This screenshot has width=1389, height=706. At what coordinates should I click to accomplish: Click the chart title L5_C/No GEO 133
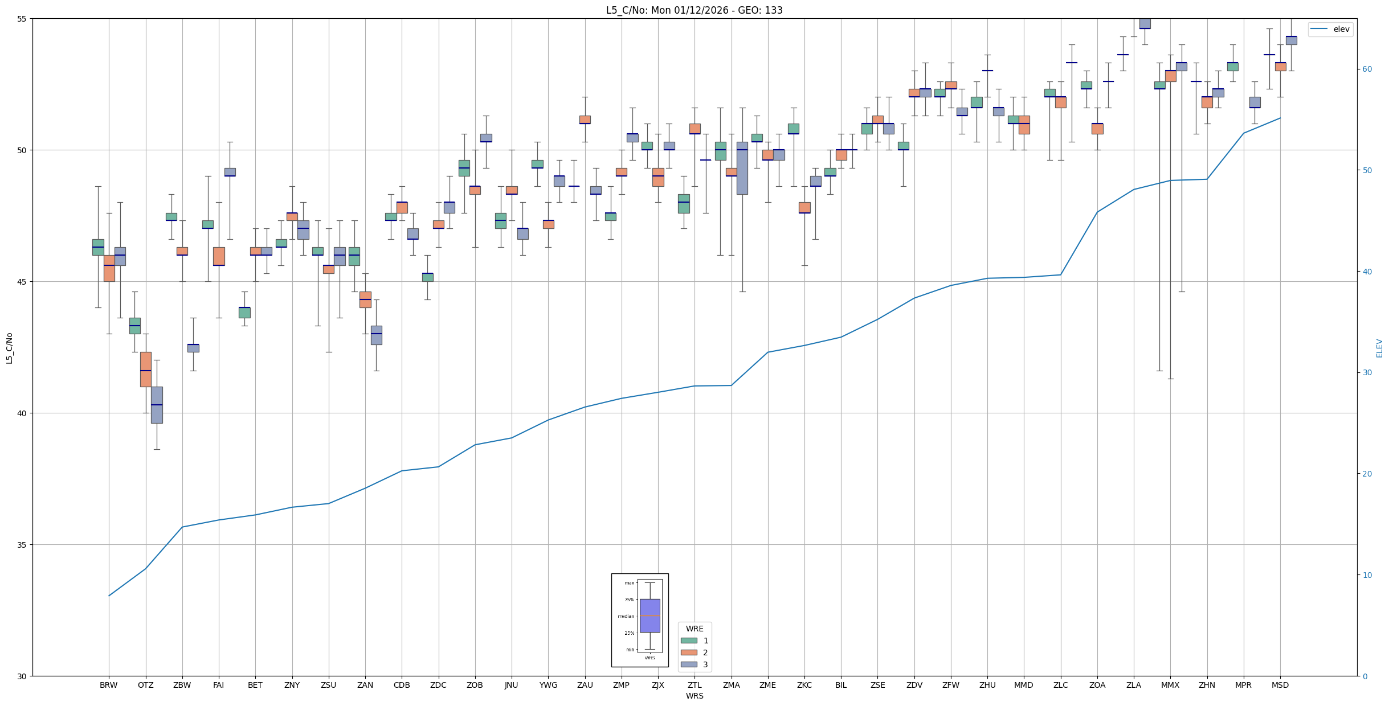[x=694, y=10]
